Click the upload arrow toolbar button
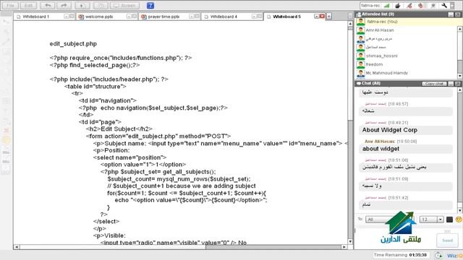The height and width of the screenshot is (260, 463). click(82, 5)
